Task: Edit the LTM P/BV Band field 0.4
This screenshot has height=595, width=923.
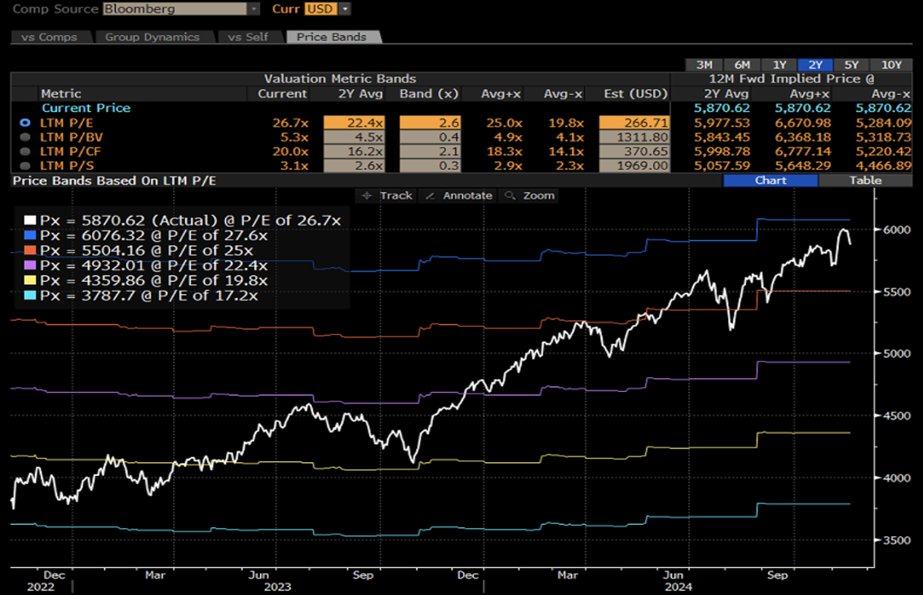Action: pyautogui.click(x=430, y=137)
